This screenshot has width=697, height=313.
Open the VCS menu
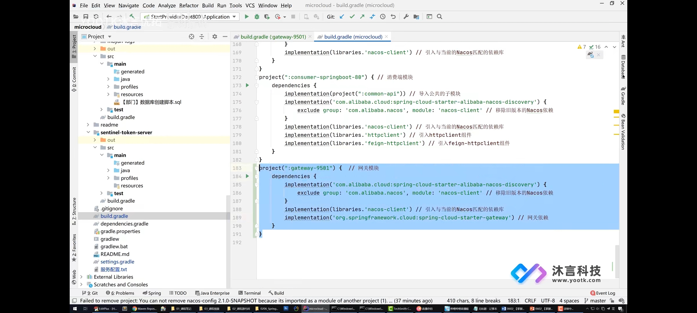(250, 6)
